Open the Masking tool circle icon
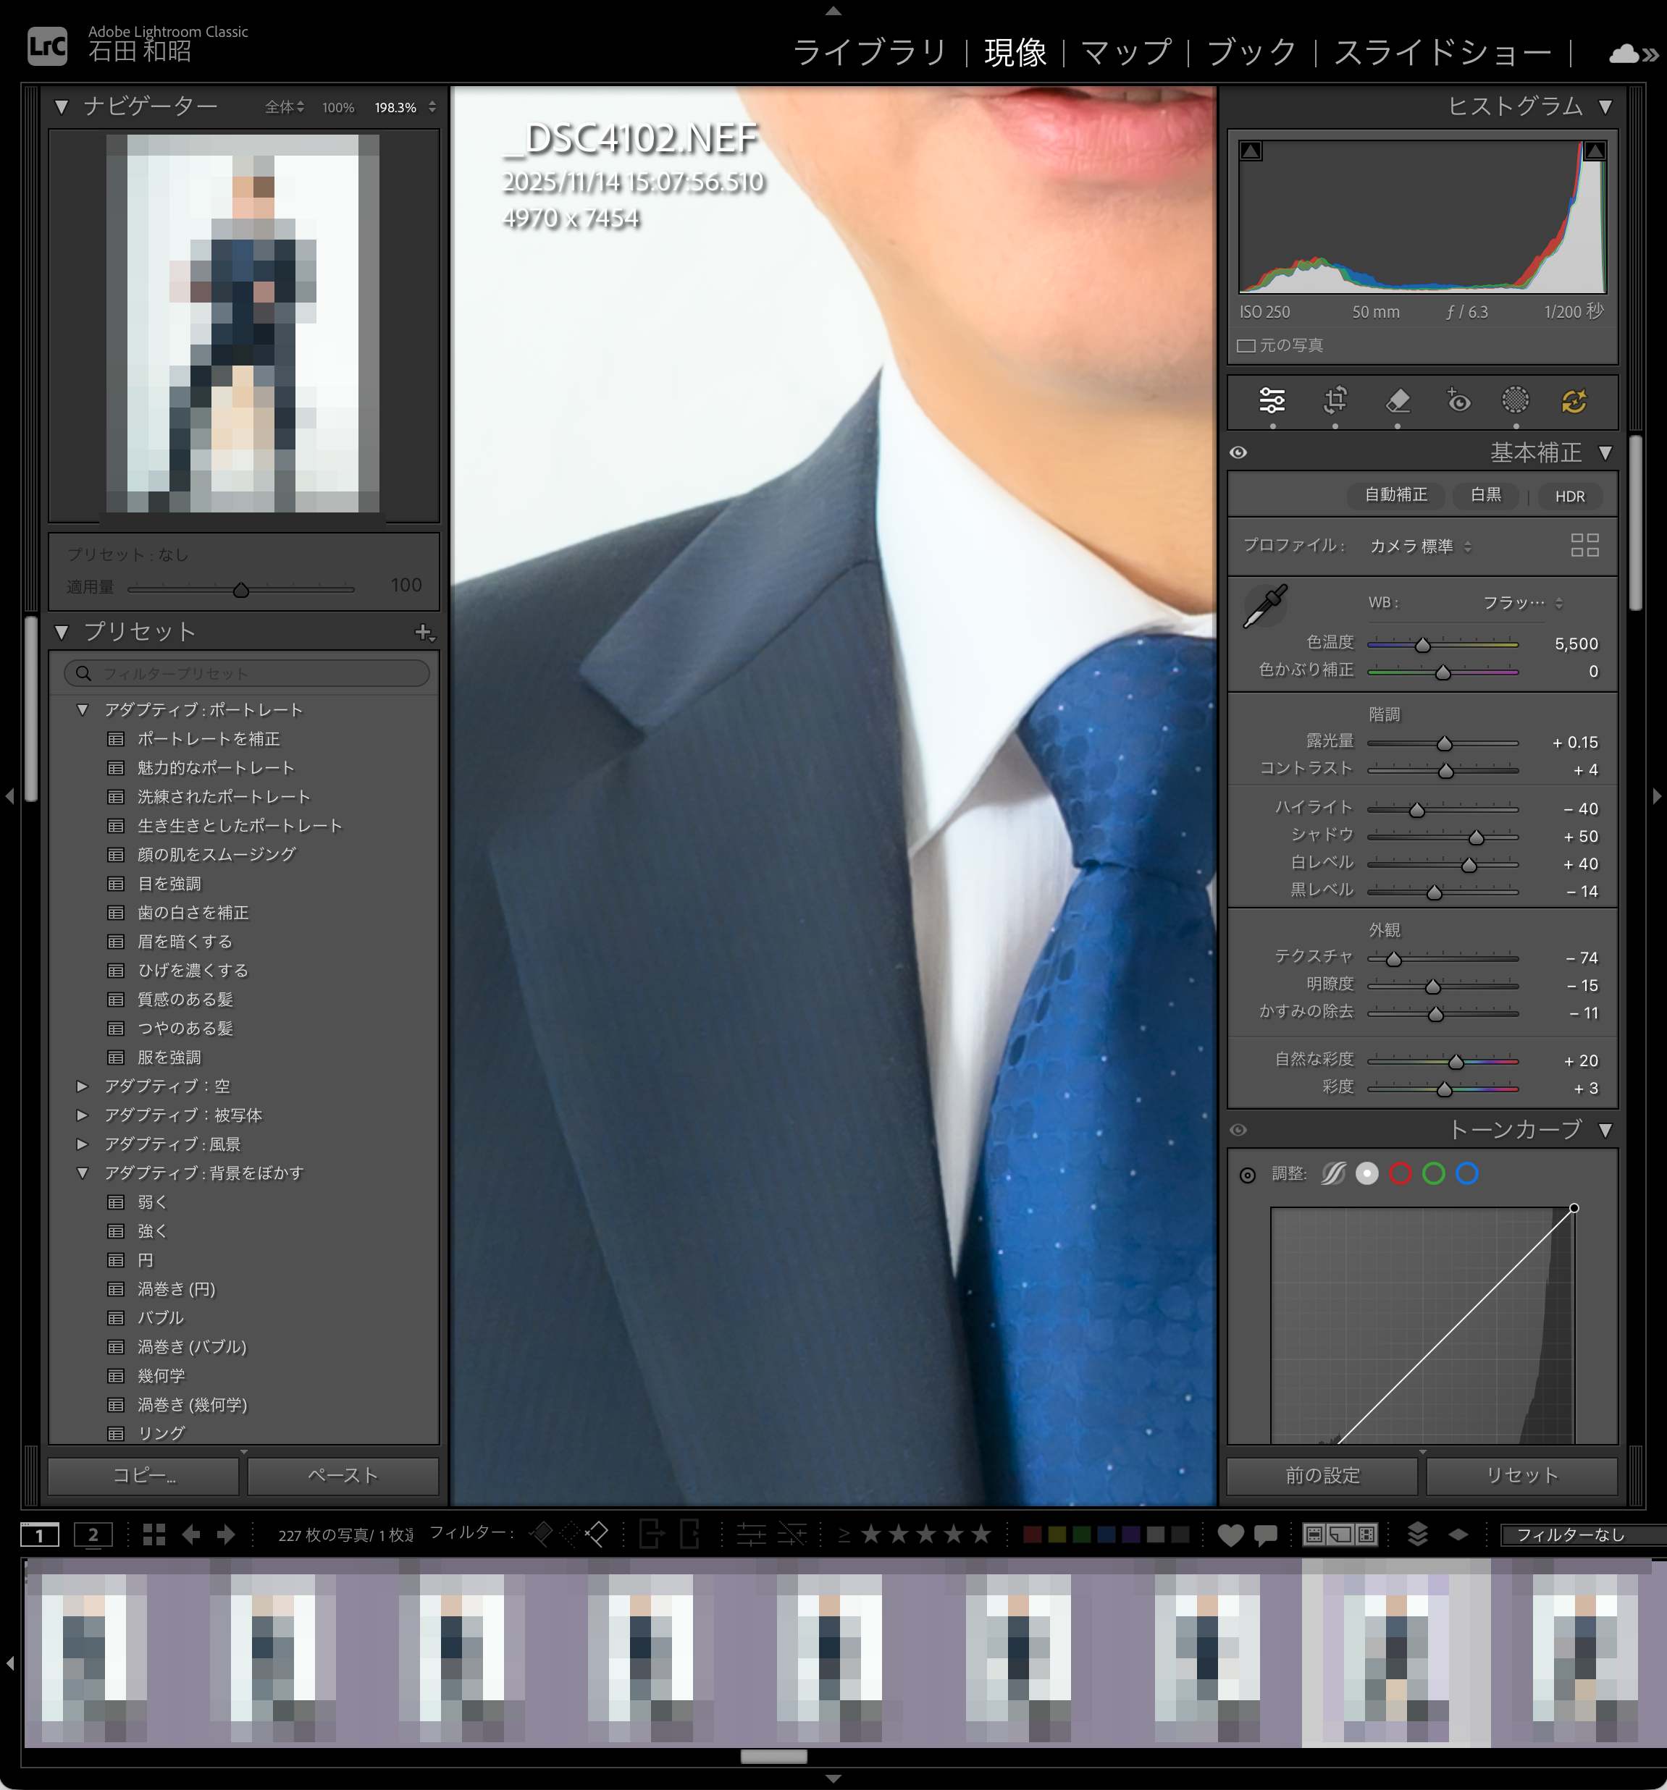This screenshot has width=1667, height=1790. (1516, 400)
